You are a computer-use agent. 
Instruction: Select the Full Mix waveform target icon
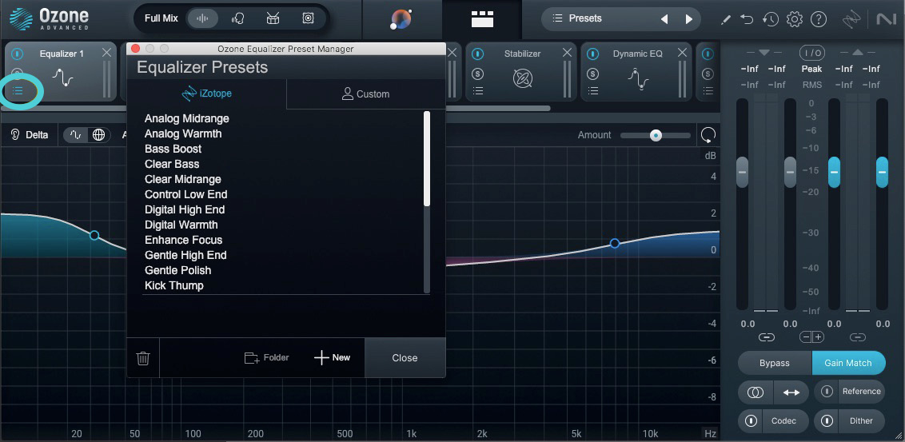tap(202, 18)
